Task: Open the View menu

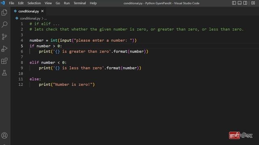Action: pyautogui.click(x=48, y=3)
